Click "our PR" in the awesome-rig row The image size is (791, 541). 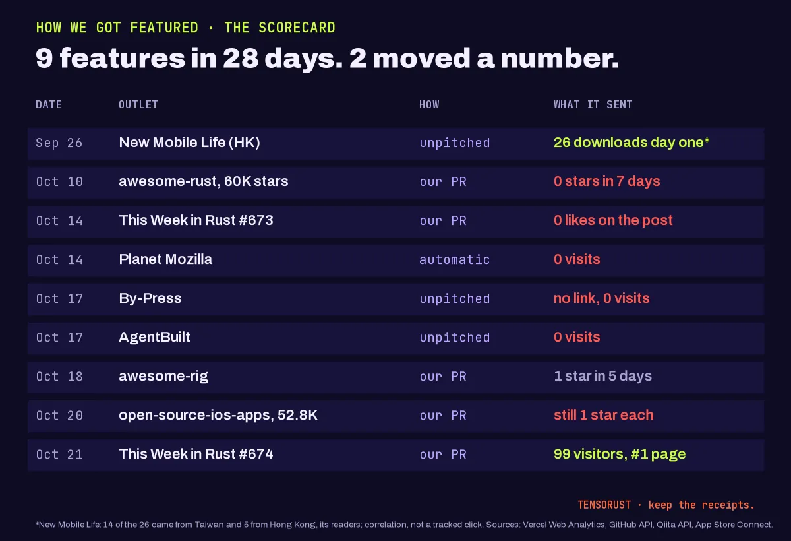443,377
